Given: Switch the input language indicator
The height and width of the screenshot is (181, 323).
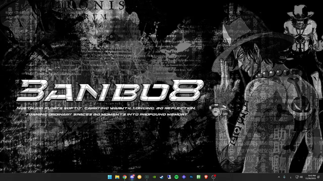Looking at the screenshot, I should [291, 177].
